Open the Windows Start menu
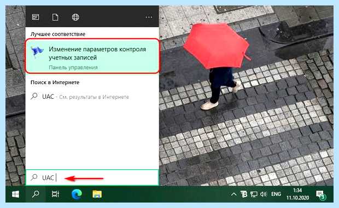Screen dimensions: 339x208 (15, 194)
